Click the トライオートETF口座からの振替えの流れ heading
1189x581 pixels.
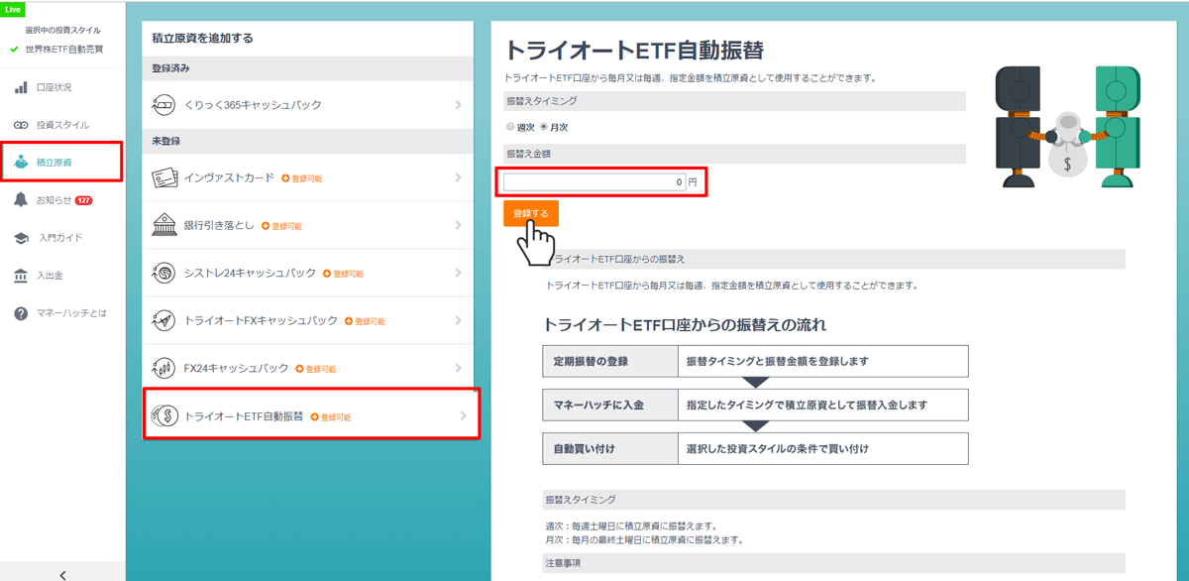[685, 324]
